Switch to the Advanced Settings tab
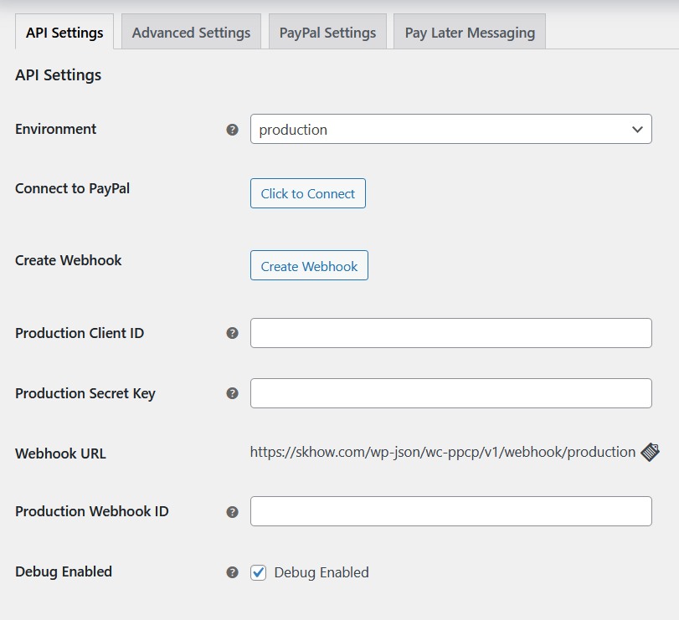The image size is (679, 620). (x=191, y=32)
